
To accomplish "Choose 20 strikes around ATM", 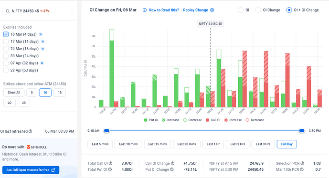I will tap(10, 103).
